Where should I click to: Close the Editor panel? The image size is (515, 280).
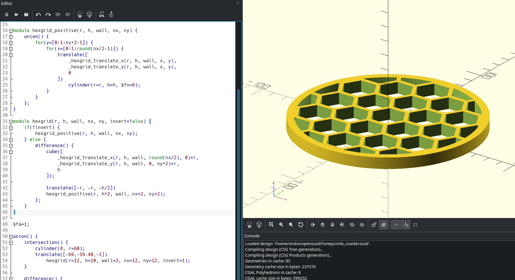coord(238,3)
